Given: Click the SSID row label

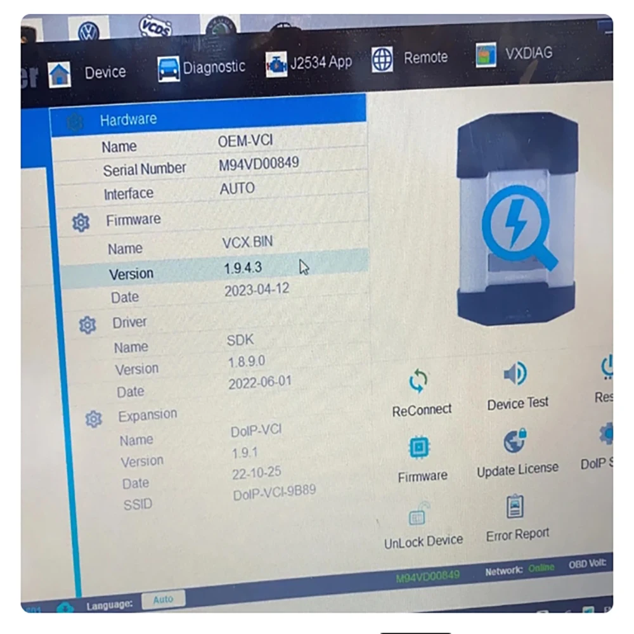Looking at the screenshot, I should (138, 504).
